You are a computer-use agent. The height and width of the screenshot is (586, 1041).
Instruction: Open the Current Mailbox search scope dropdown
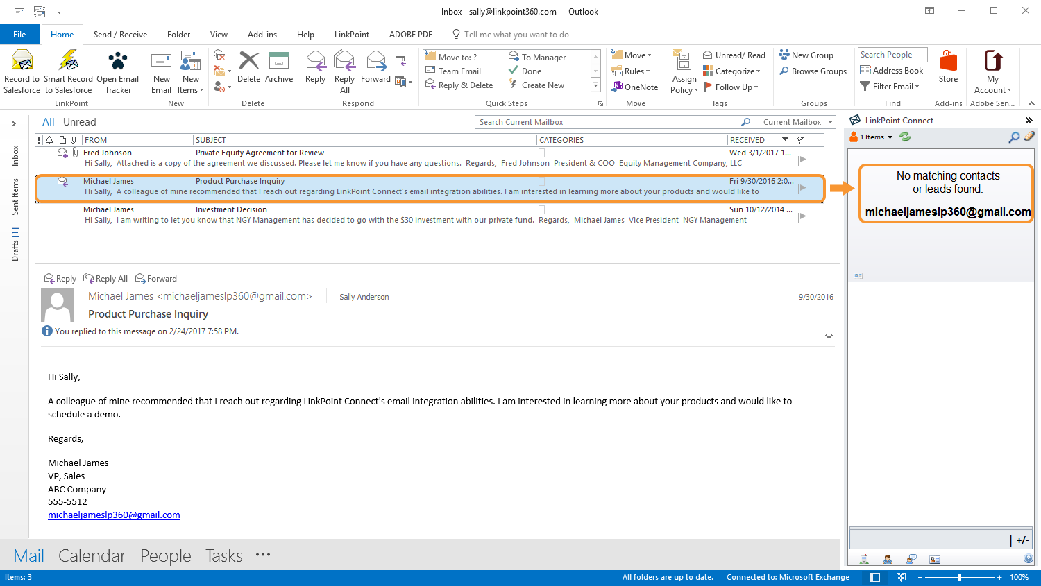coord(797,122)
